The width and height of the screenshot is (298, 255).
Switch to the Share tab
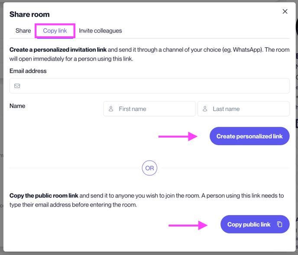(23, 31)
